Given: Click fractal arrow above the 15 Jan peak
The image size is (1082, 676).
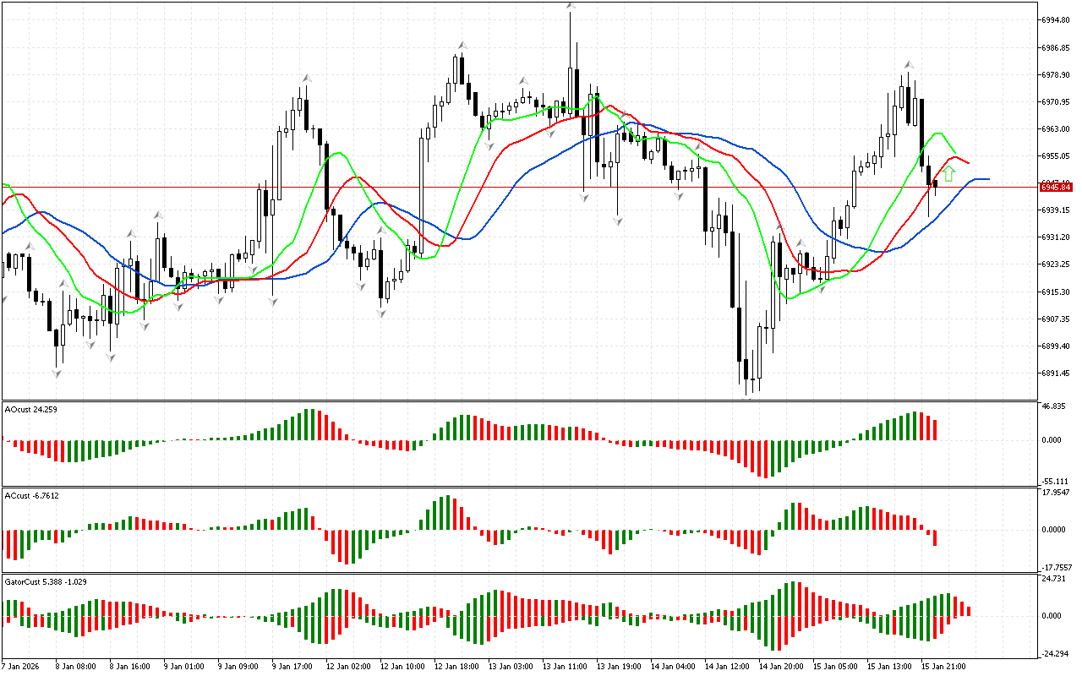Looking at the screenshot, I should coord(909,64).
